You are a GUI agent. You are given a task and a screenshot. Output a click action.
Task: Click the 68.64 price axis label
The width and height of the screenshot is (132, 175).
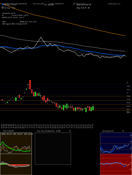click(128, 103)
